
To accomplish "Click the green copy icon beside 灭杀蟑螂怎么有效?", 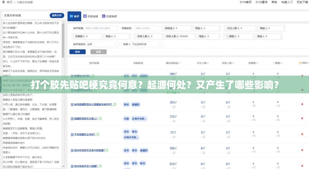I will [98, 134].
